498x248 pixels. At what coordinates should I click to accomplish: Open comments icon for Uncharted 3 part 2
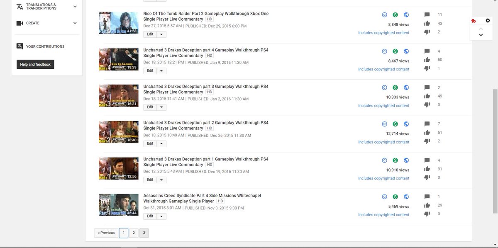(427, 124)
